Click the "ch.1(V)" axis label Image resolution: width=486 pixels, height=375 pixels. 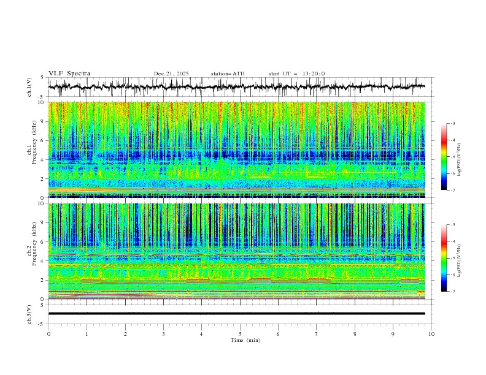point(29,87)
